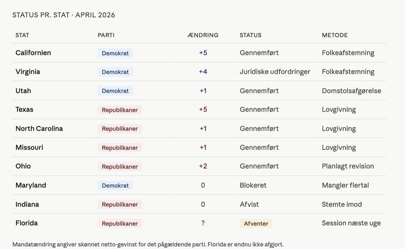The width and height of the screenshot is (405, 249).
Task: Select the Californien row name
Action: 33,53
